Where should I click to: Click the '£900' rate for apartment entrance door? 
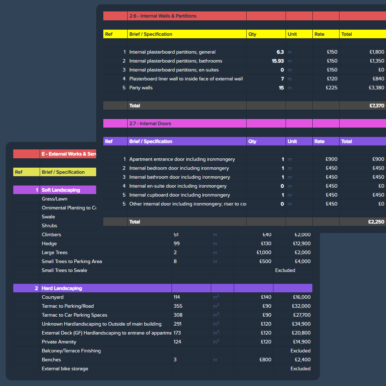pos(331,159)
